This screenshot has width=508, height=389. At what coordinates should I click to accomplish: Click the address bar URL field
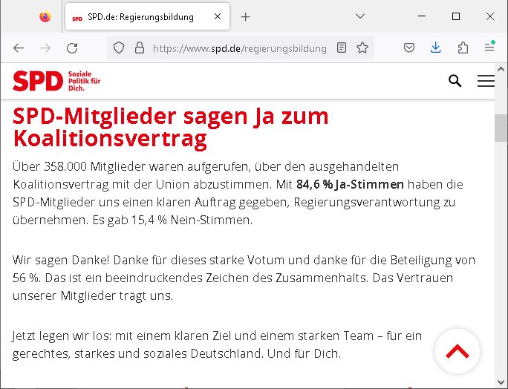click(x=239, y=48)
